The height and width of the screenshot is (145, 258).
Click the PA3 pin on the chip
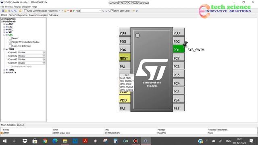tap(125, 108)
